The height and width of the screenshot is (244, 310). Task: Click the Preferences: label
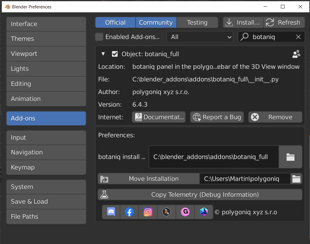click(116, 135)
